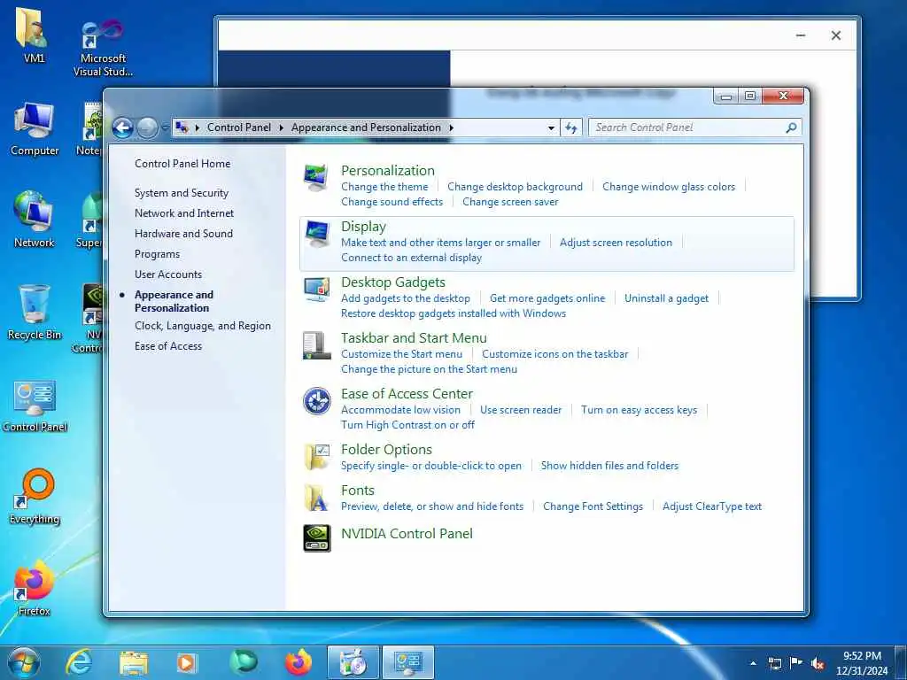Go back with the Back arrow button
This screenshot has width=907, height=680.
[x=122, y=127]
